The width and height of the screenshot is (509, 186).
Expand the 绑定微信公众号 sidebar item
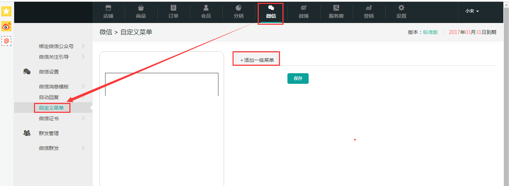coord(62,46)
